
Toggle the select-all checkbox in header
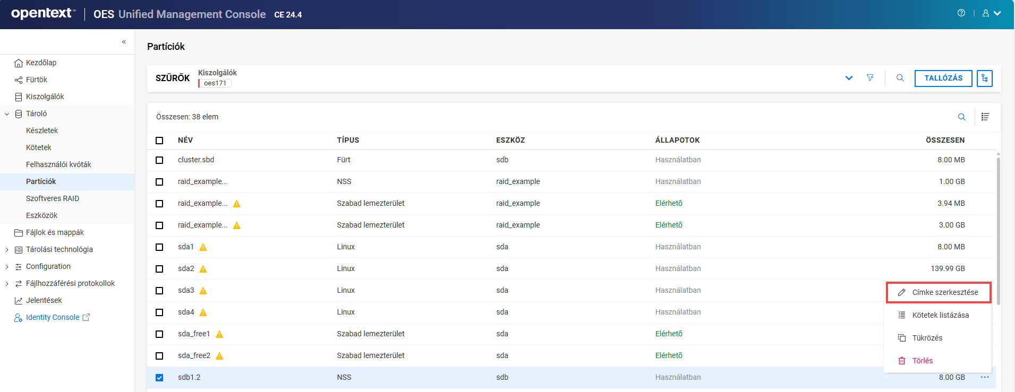click(159, 141)
